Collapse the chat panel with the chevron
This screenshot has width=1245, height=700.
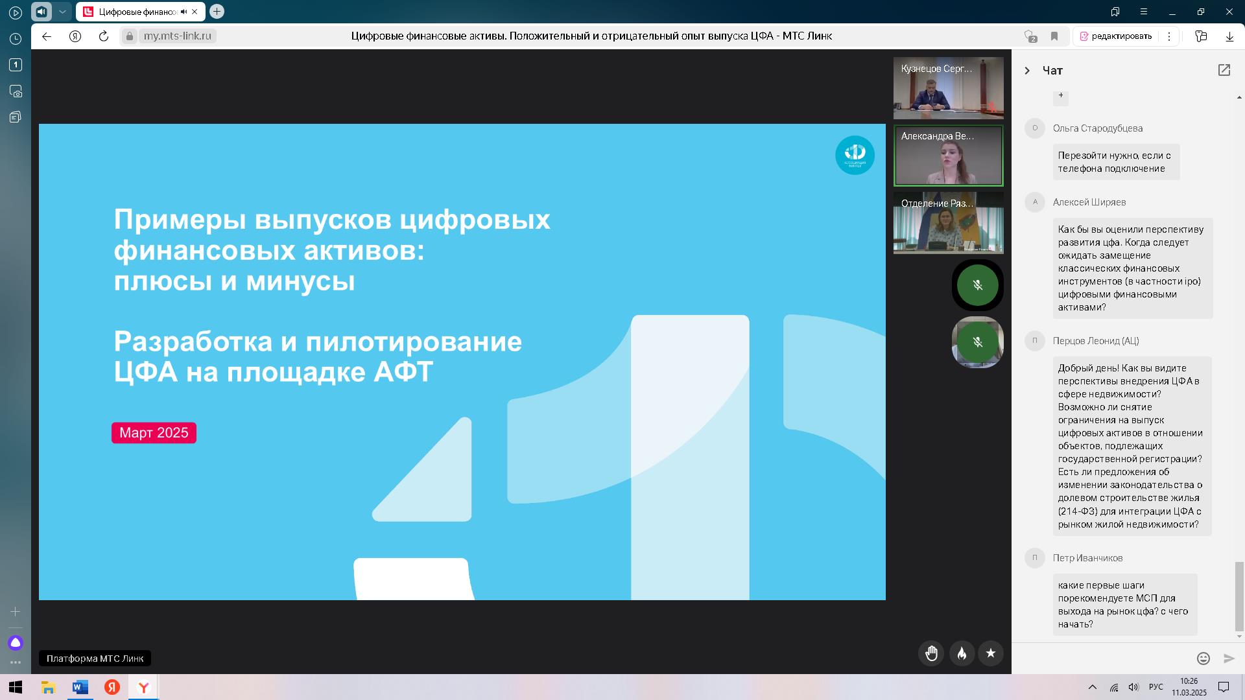point(1026,71)
